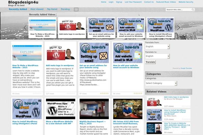The image size is (203, 135).
Task: Open grid link How To Make a WordPress Website - 2015
Action: 25,66
